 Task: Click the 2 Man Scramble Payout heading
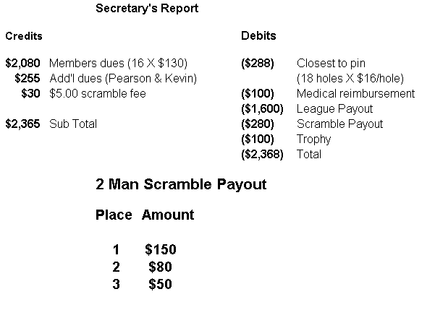point(181,184)
